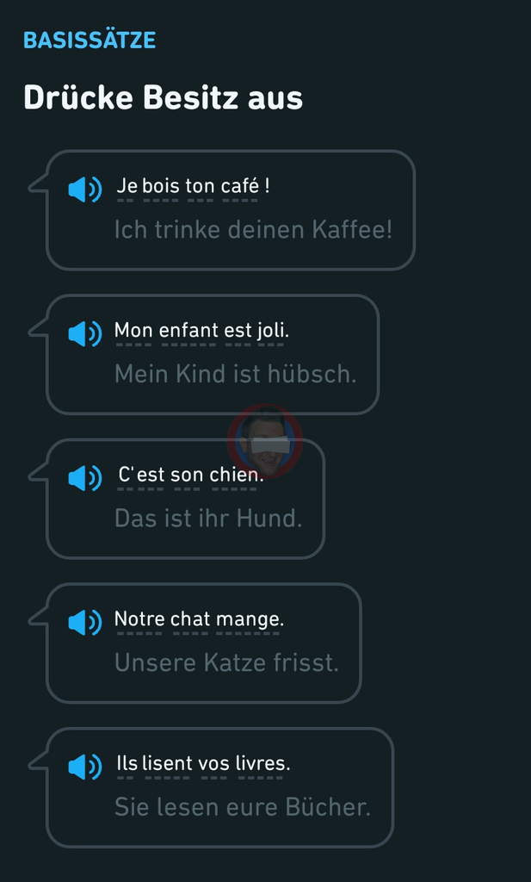Tap the word "ton" for a hint

pyautogui.click(x=200, y=186)
